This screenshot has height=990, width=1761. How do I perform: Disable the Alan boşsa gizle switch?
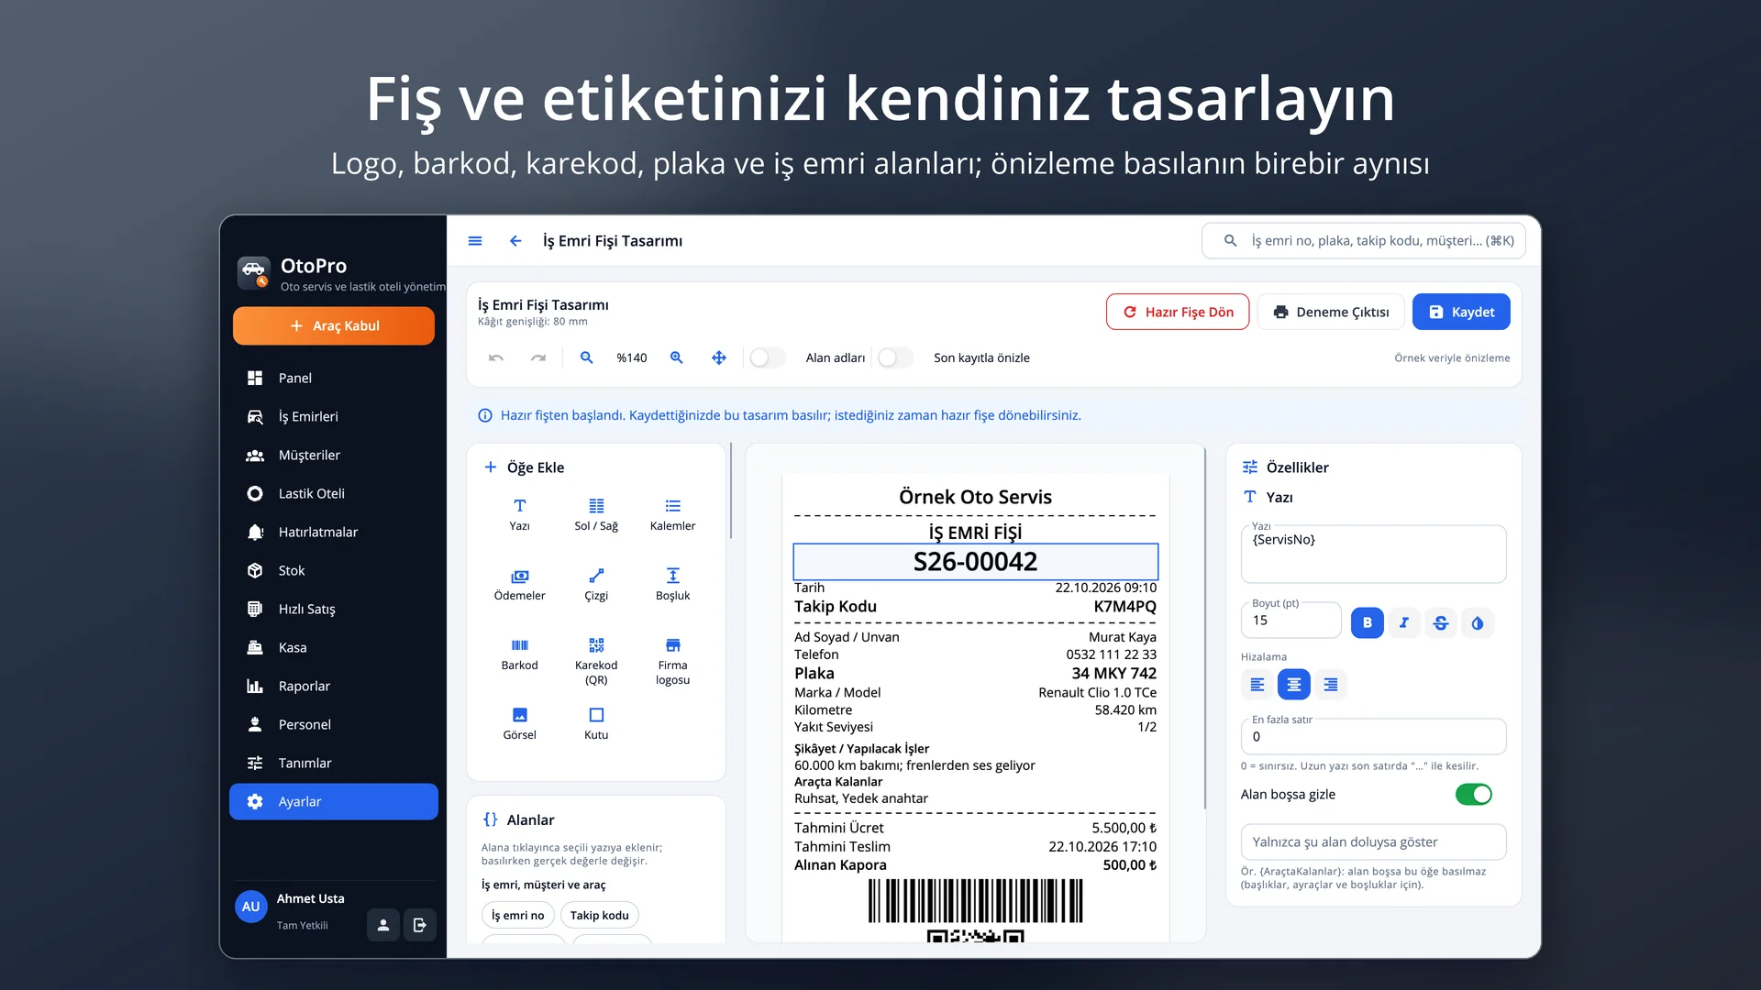[x=1474, y=794]
